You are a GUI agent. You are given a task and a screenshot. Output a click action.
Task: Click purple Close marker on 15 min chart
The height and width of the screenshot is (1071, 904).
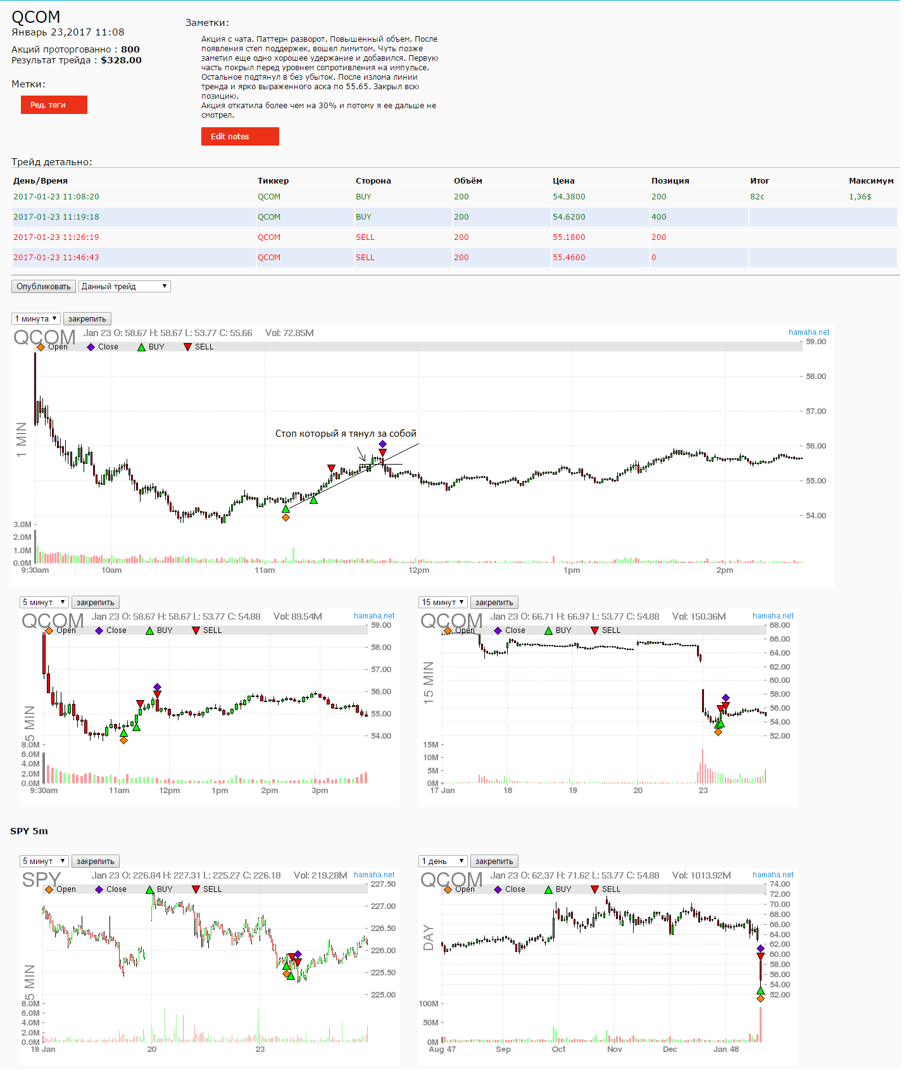tap(725, 698)
